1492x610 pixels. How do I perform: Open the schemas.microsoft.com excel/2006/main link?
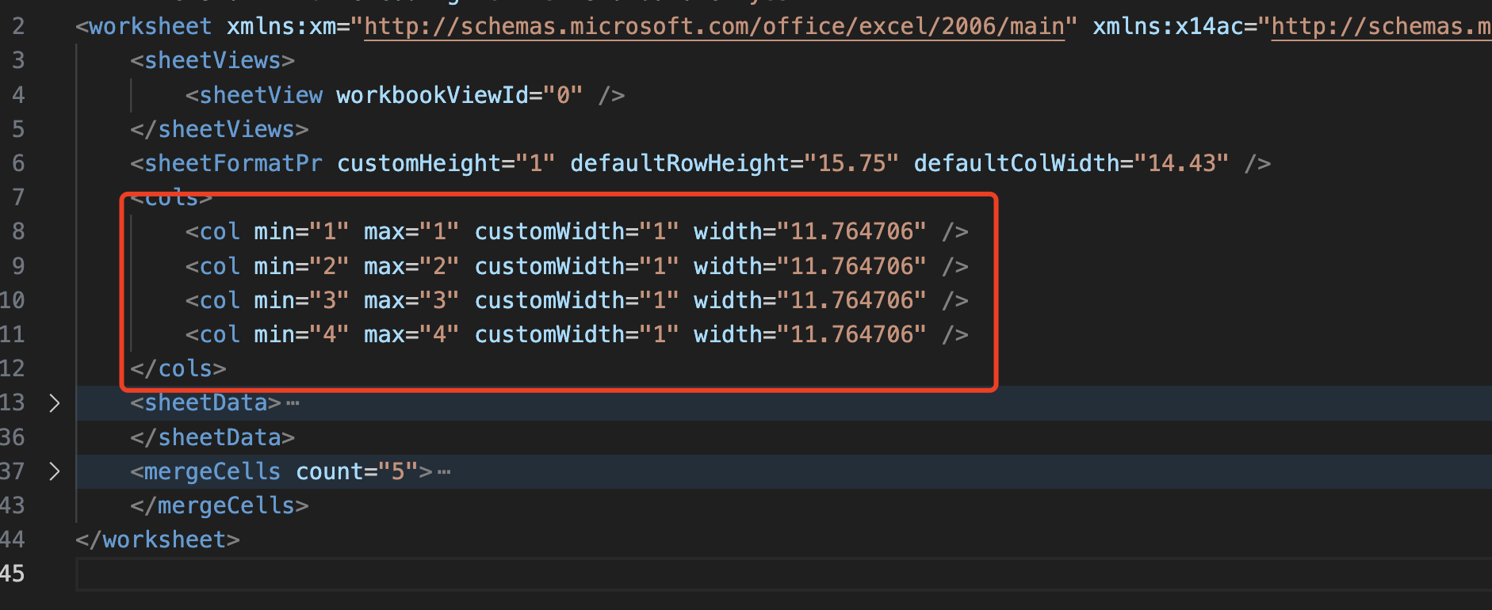point(714,27)
